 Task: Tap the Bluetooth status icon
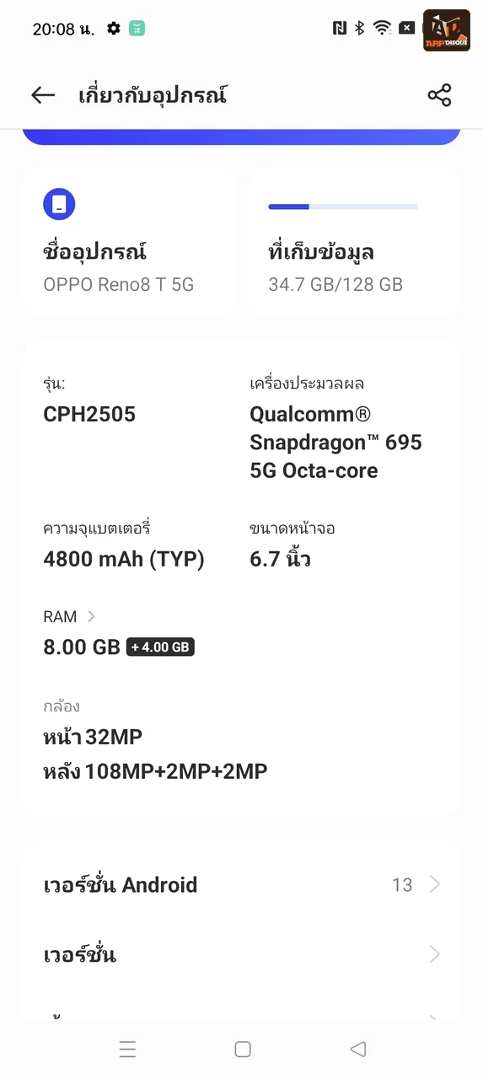pos(360,29)
